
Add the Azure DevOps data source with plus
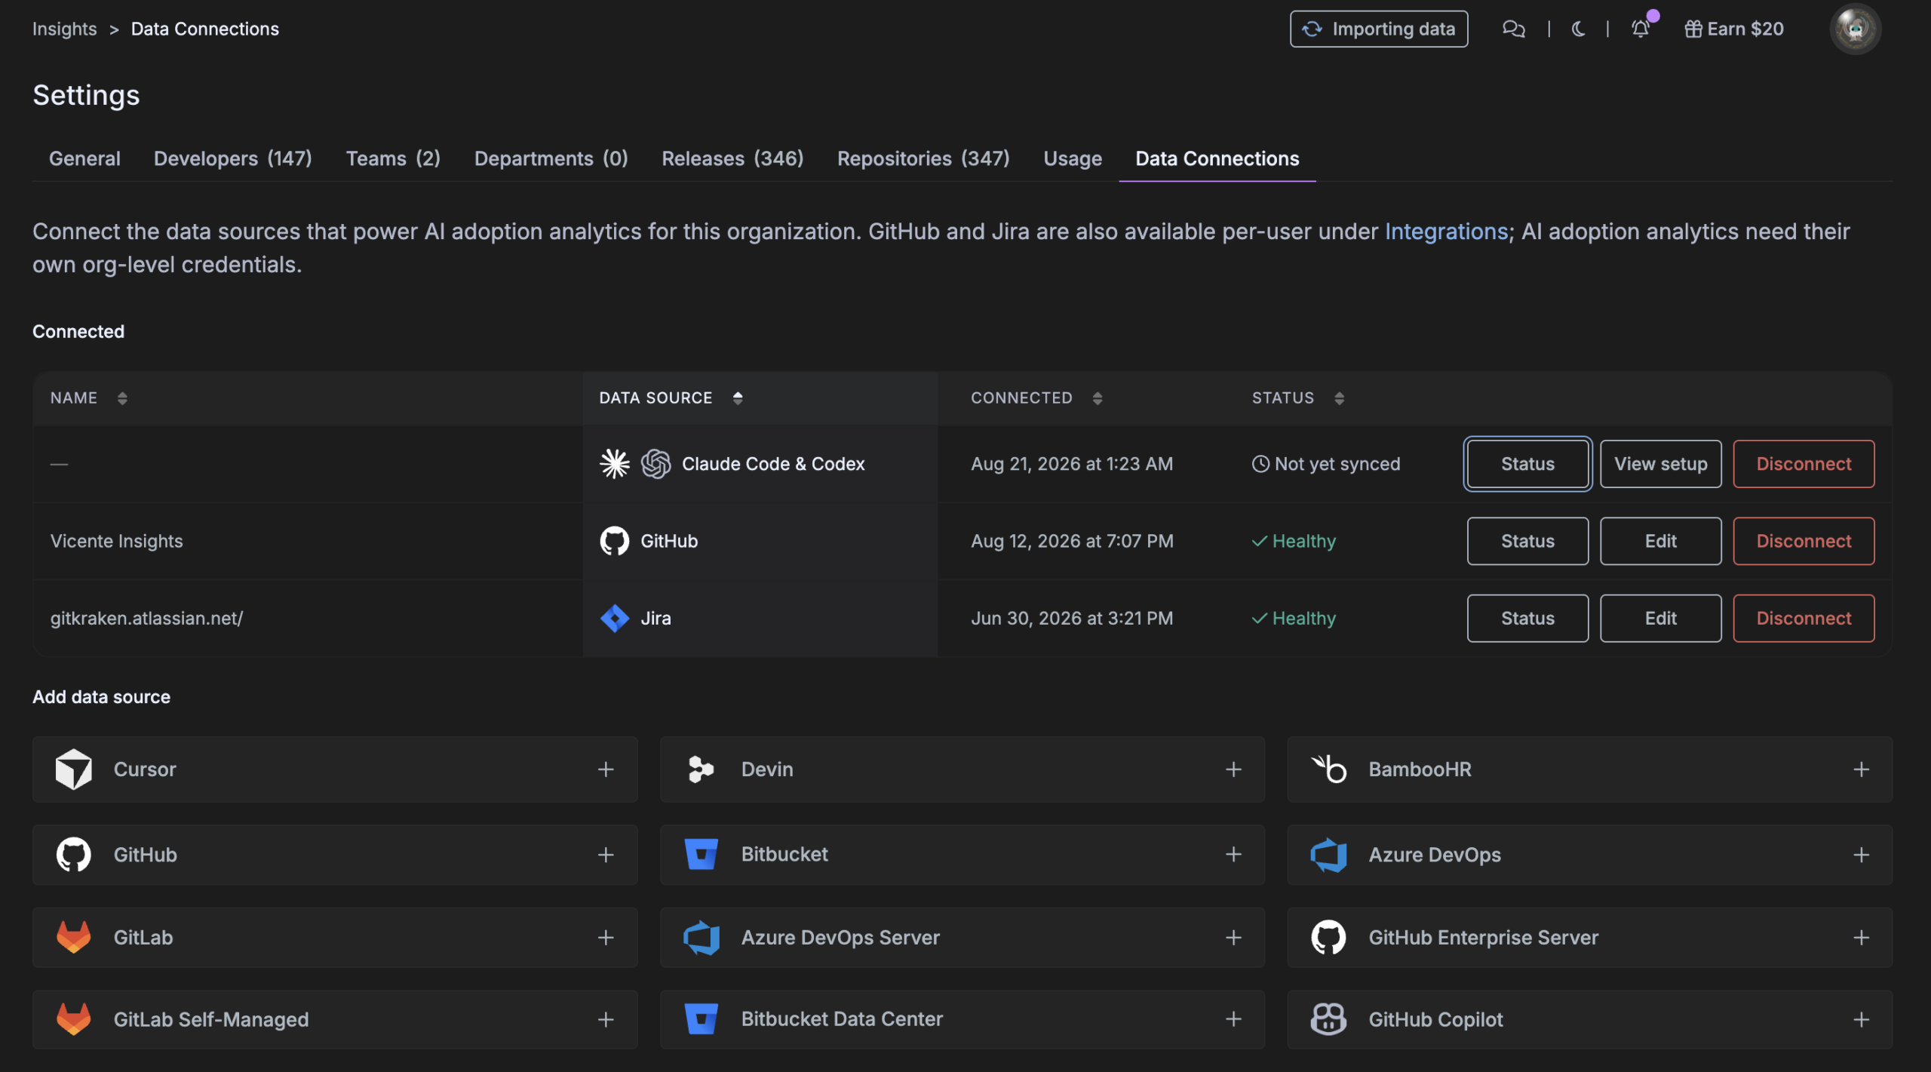1861,854
